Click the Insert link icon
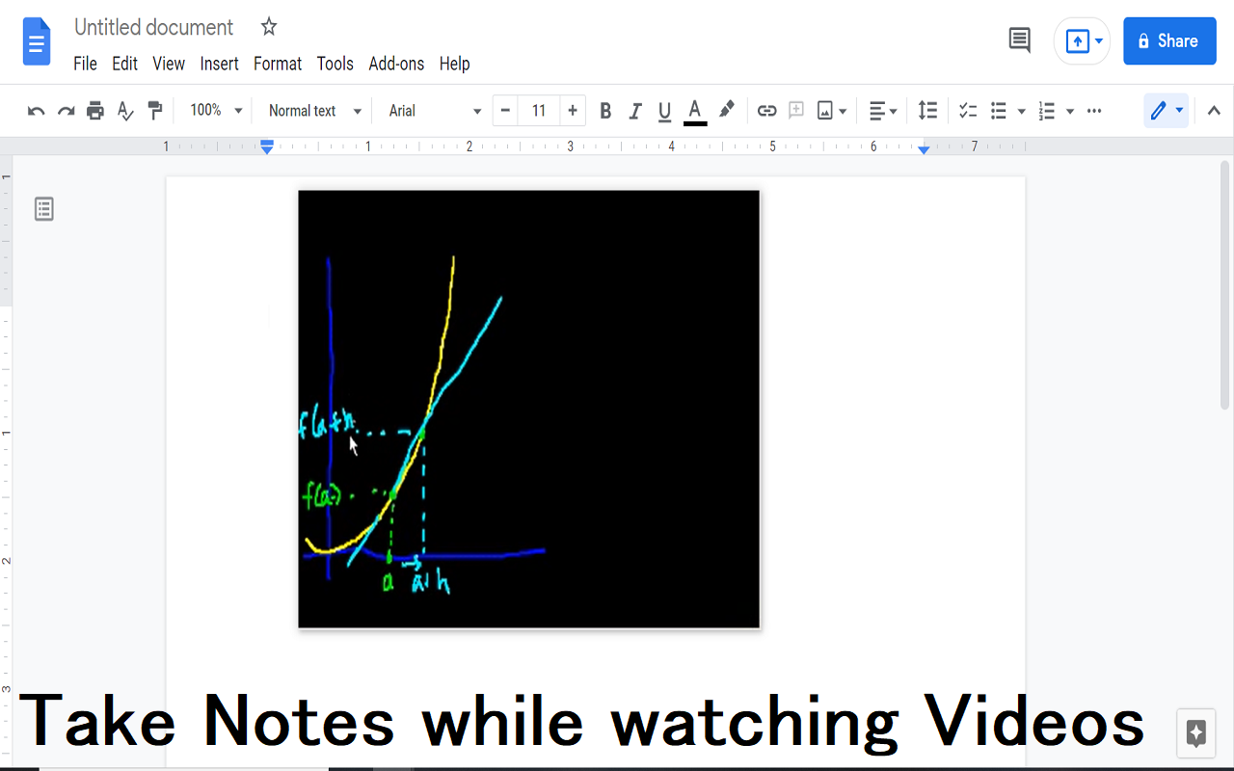1234x771 pixels. [x=766, y=111]
